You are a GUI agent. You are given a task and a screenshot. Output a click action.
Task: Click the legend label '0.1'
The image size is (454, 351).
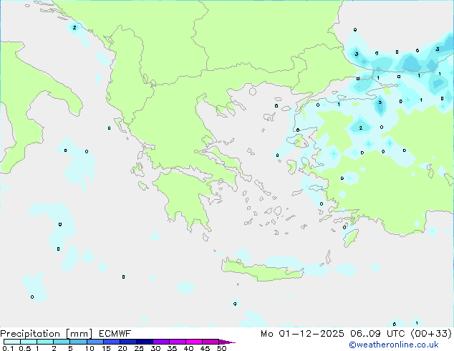coord(8,348)
